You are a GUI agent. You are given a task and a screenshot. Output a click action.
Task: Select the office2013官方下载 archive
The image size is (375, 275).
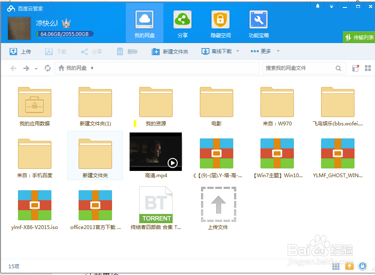(95, 210)
